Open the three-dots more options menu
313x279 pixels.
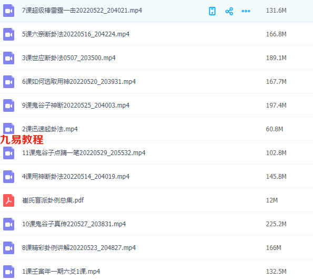click(x=246, y=11)
